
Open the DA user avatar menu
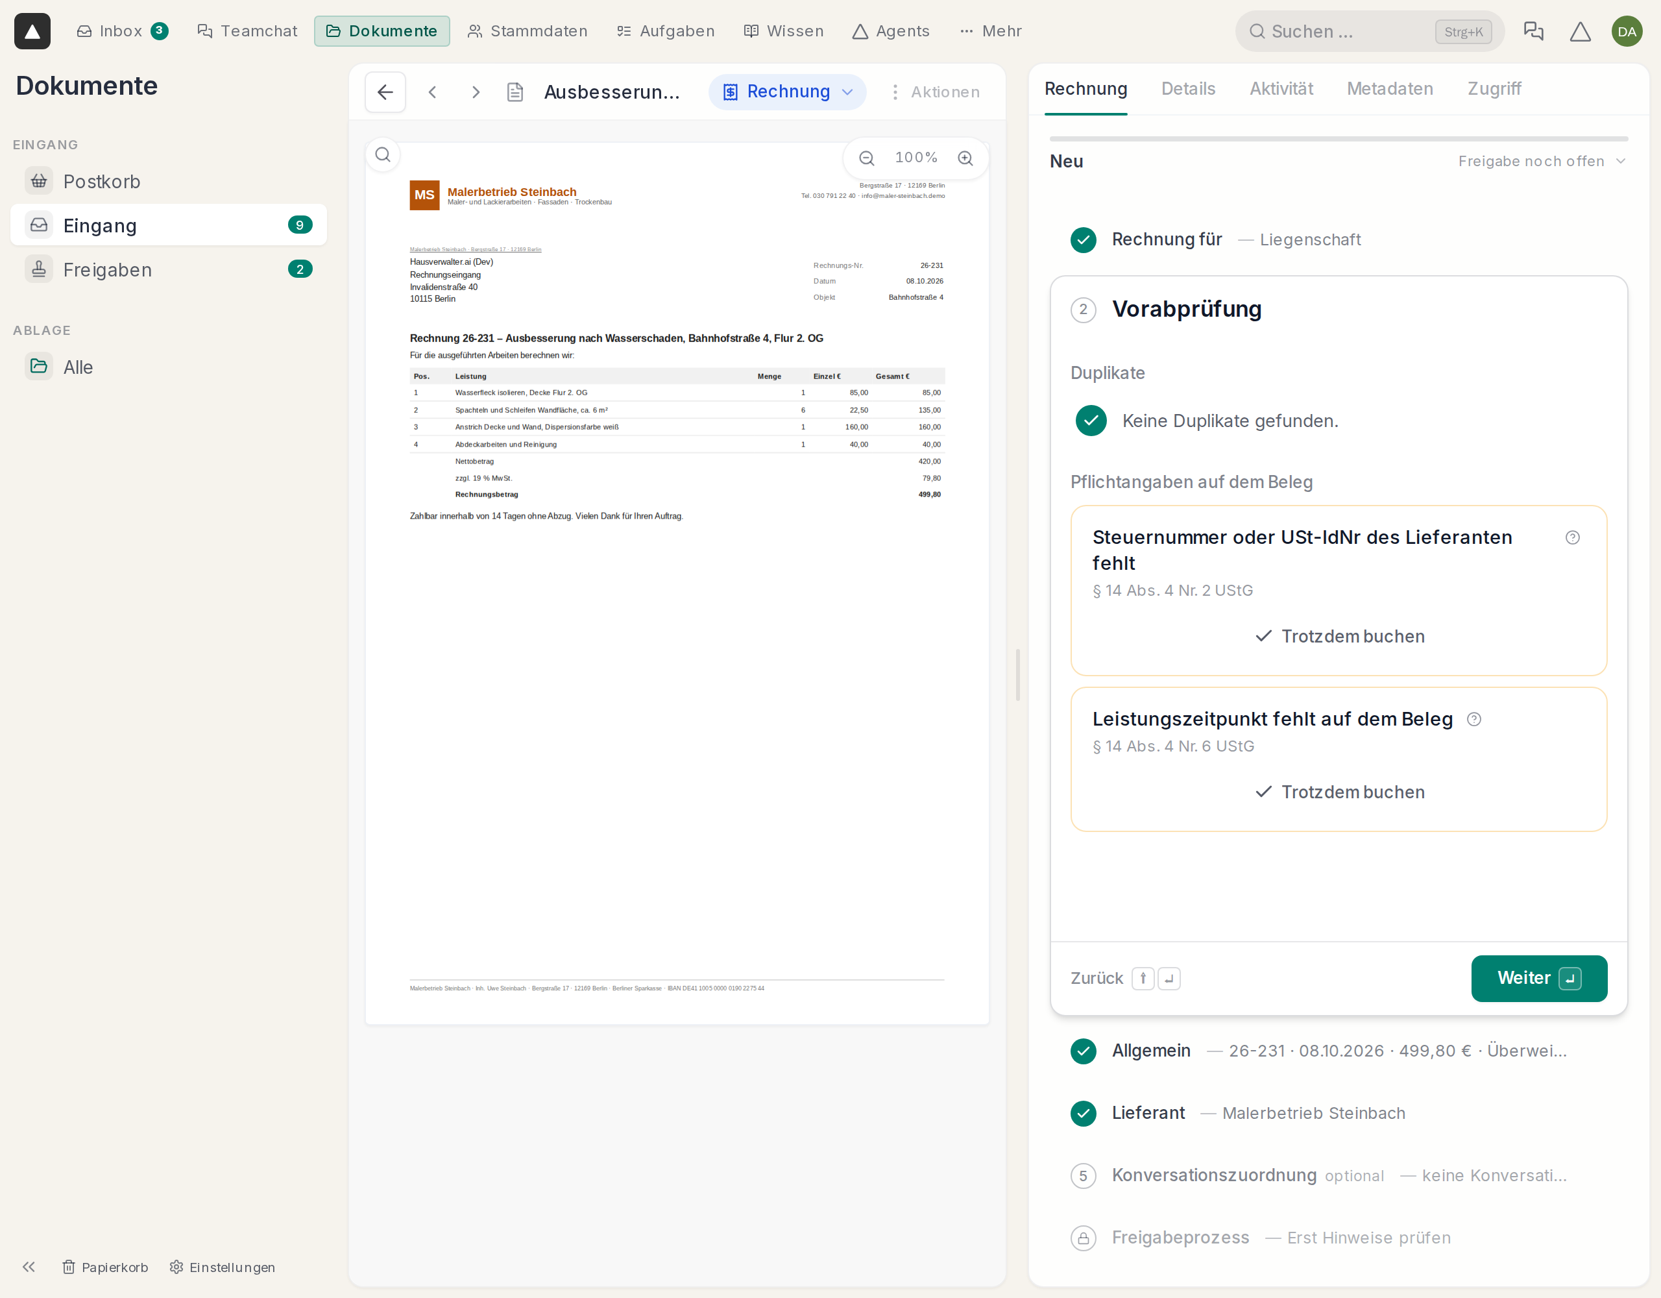click(1627, 31)
